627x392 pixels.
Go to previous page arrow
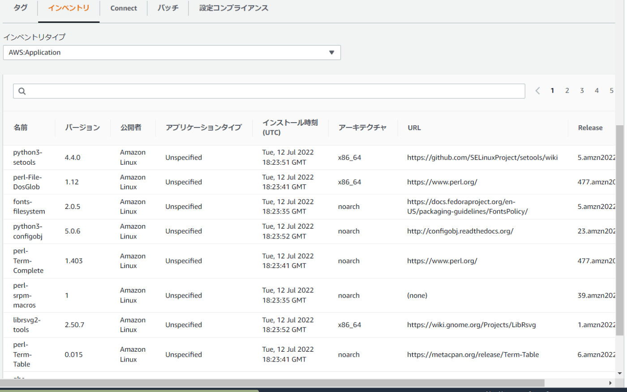(537, 91)
